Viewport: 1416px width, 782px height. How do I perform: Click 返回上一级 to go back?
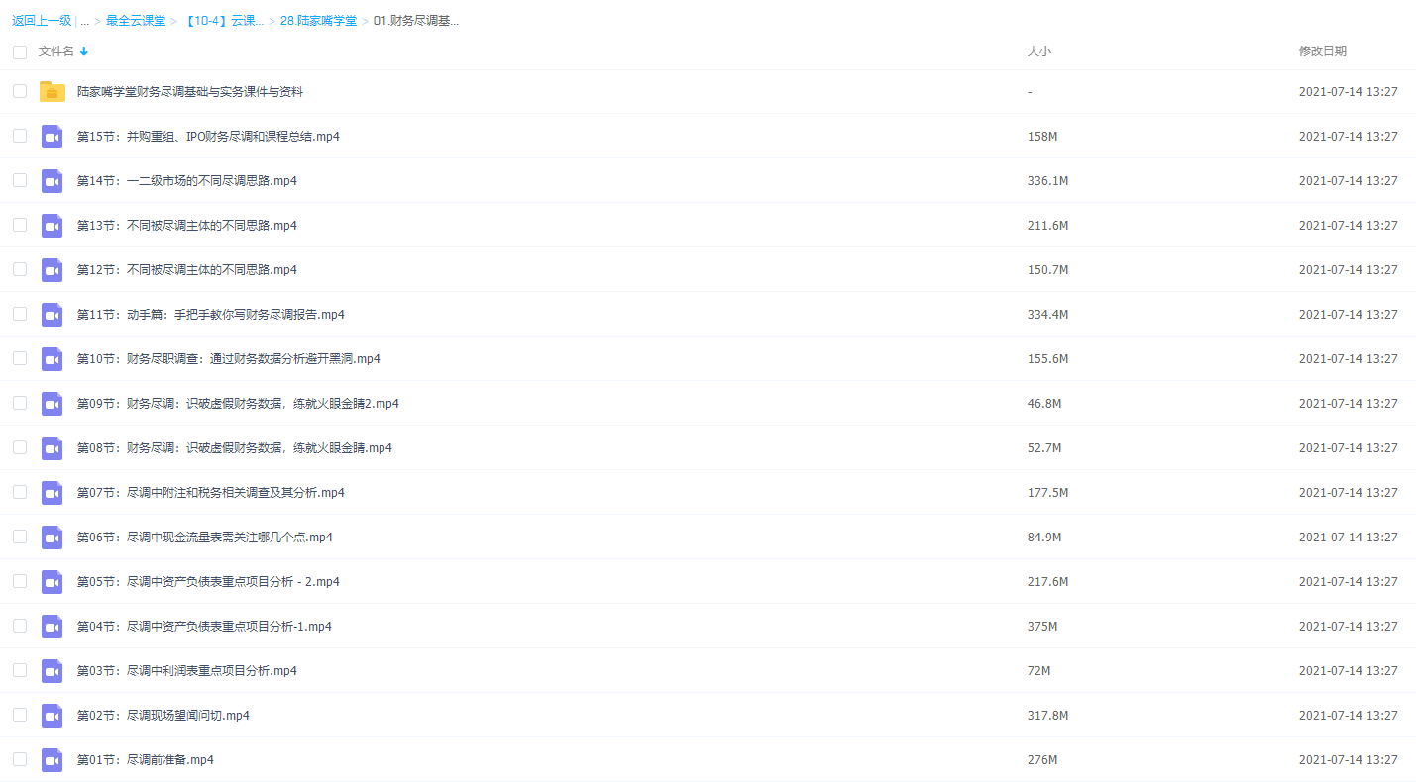(x=42, y=21)
